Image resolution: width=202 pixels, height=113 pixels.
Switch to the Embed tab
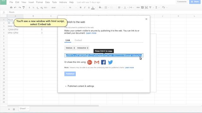(x=78, y=40)
